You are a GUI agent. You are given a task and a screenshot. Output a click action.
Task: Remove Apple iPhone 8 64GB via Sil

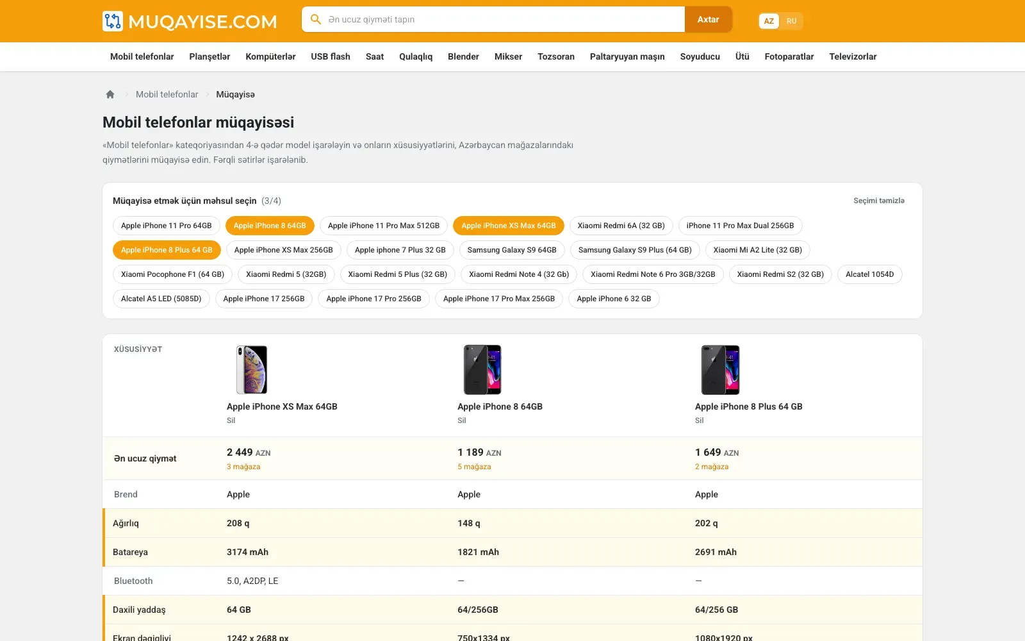(x=462, y=420)
